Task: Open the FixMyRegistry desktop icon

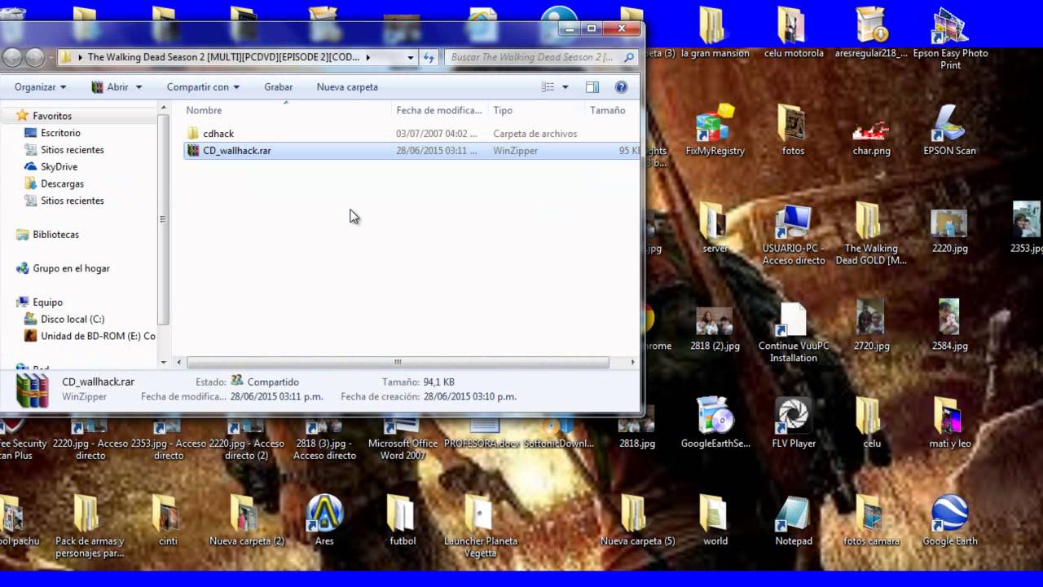Action: pyautogui.click(x=715, y=130)
